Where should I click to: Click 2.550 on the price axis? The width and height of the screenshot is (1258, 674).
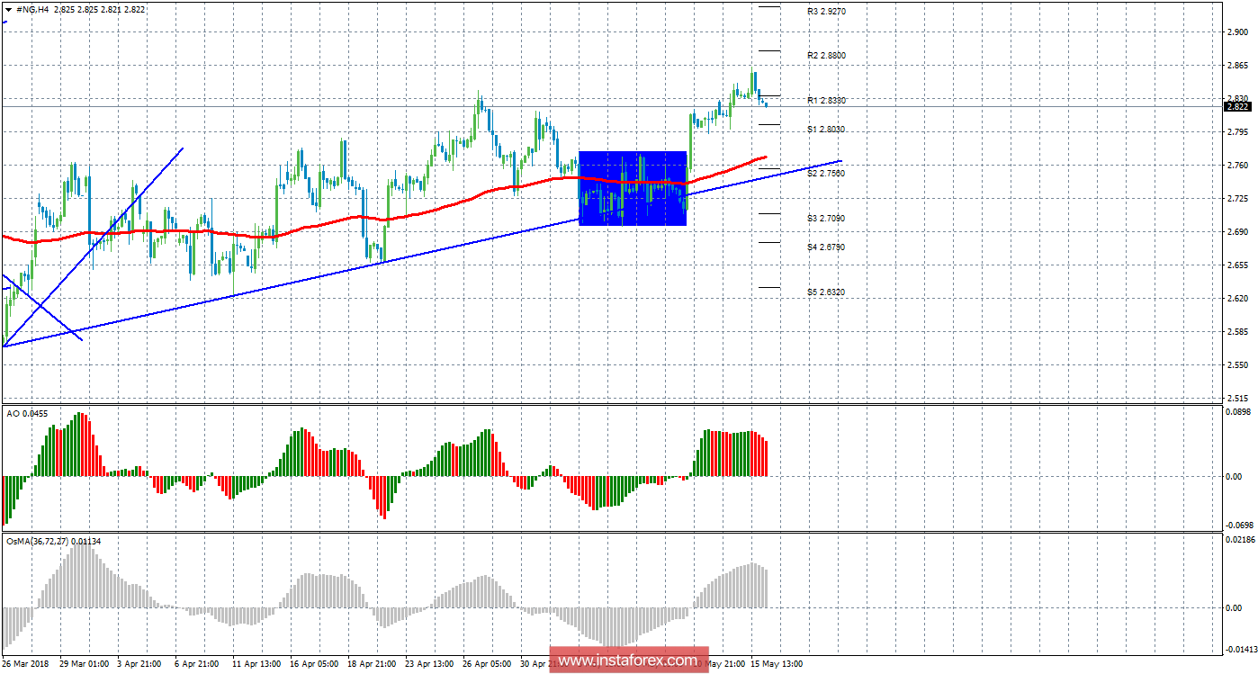tap(1238, 365)
